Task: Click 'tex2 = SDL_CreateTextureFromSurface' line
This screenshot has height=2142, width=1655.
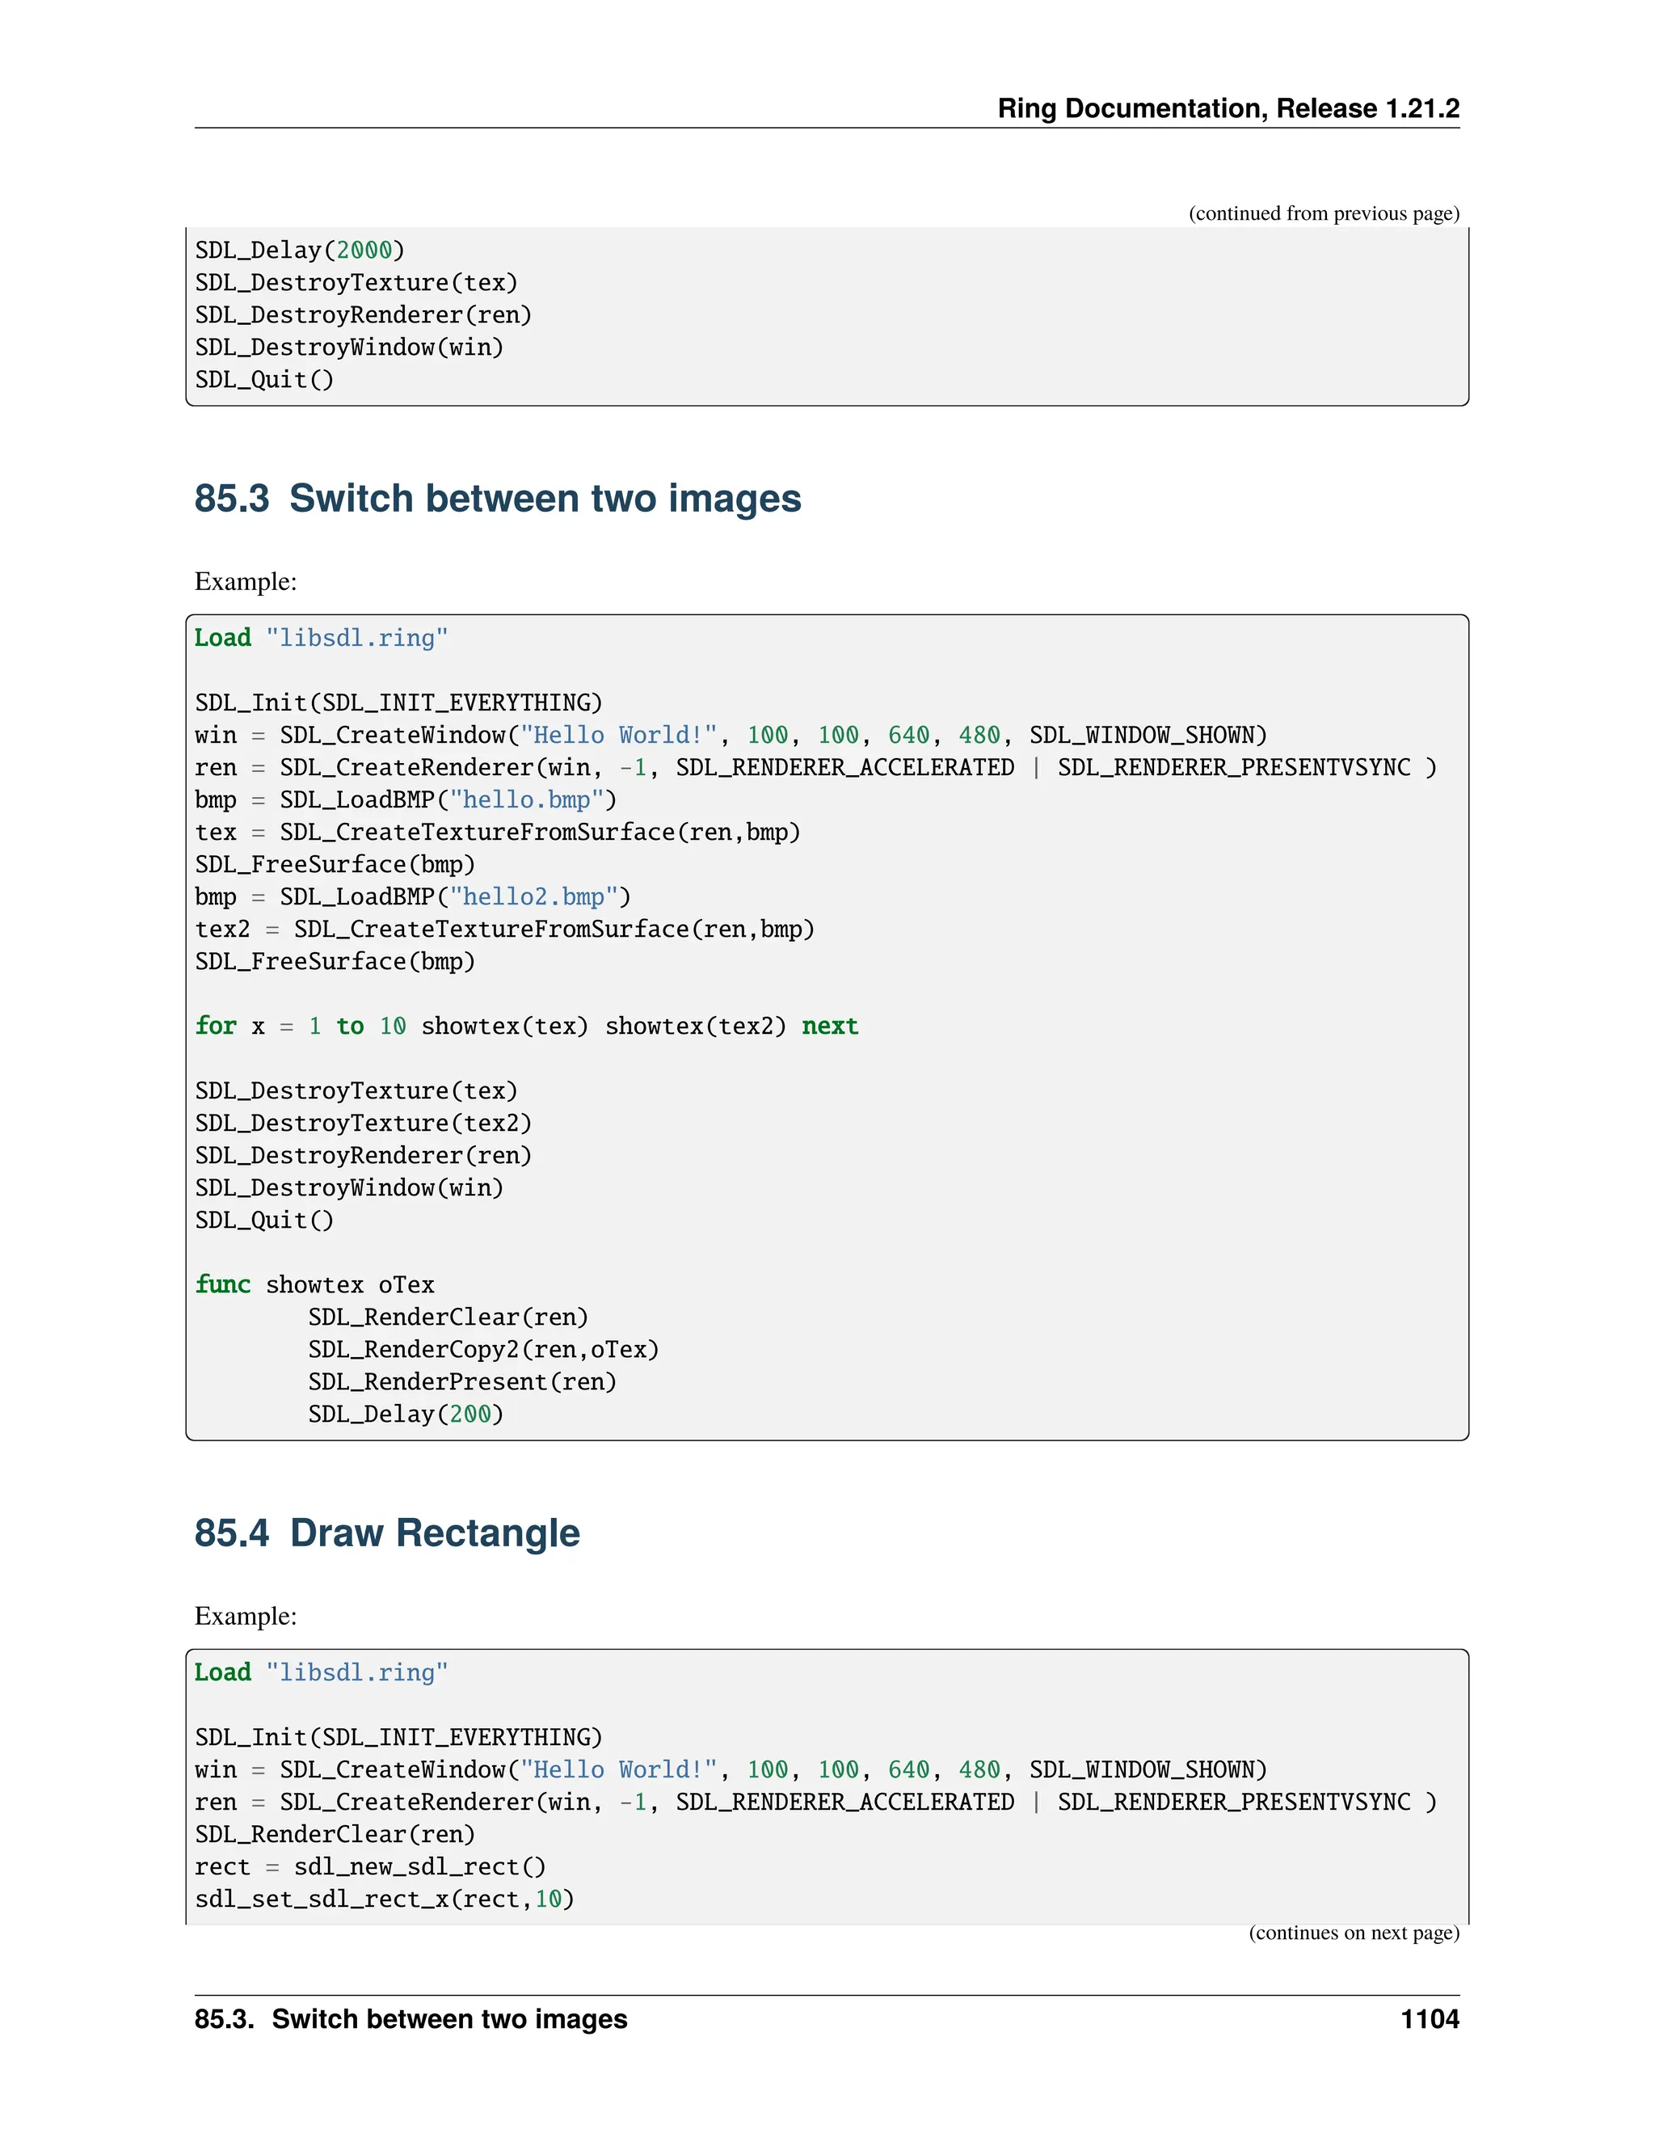Action: [x=504, y=930]
